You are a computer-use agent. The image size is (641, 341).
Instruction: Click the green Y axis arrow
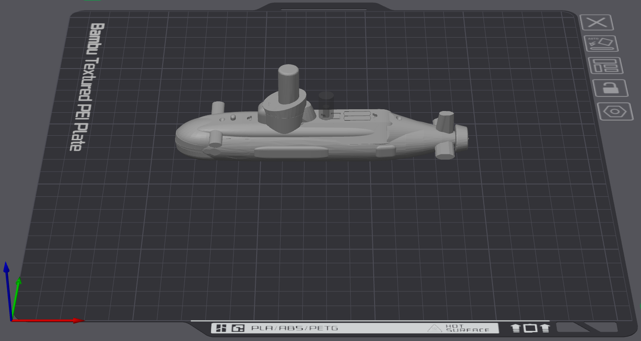(x=16, y=297)
